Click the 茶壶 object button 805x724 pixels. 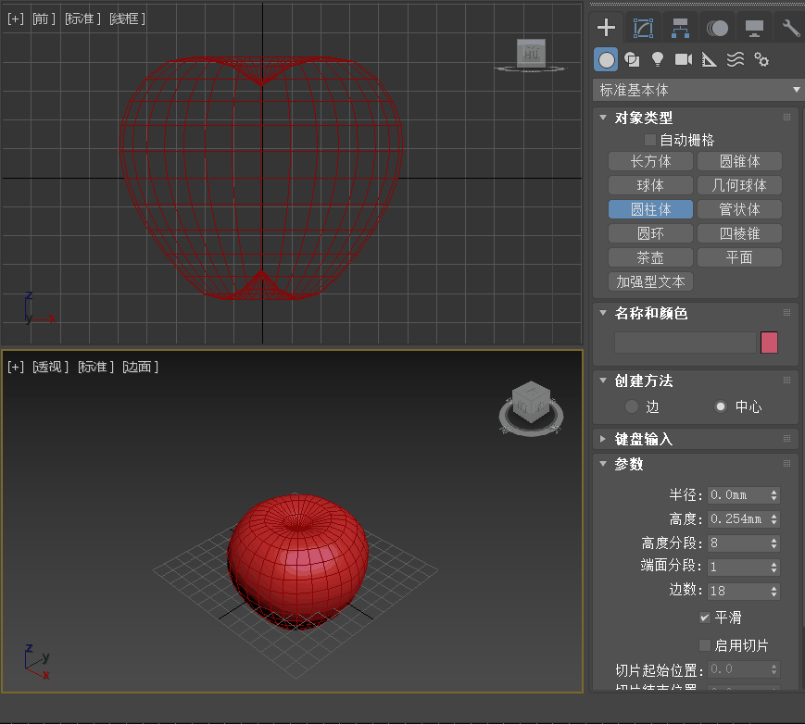point(650,257)
